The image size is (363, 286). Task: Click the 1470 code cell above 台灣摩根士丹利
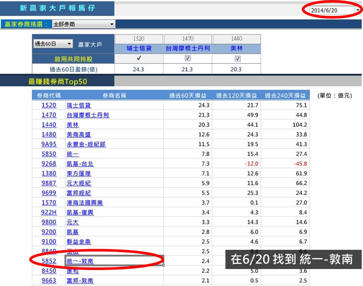tap(188, 39)
